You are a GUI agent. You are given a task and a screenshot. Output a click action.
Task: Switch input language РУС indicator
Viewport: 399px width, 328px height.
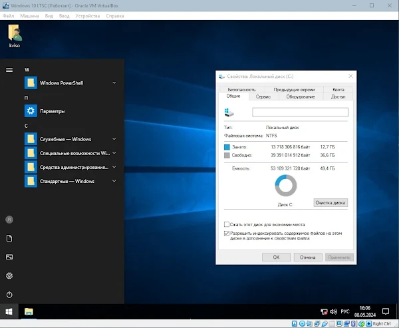(345, 312)
